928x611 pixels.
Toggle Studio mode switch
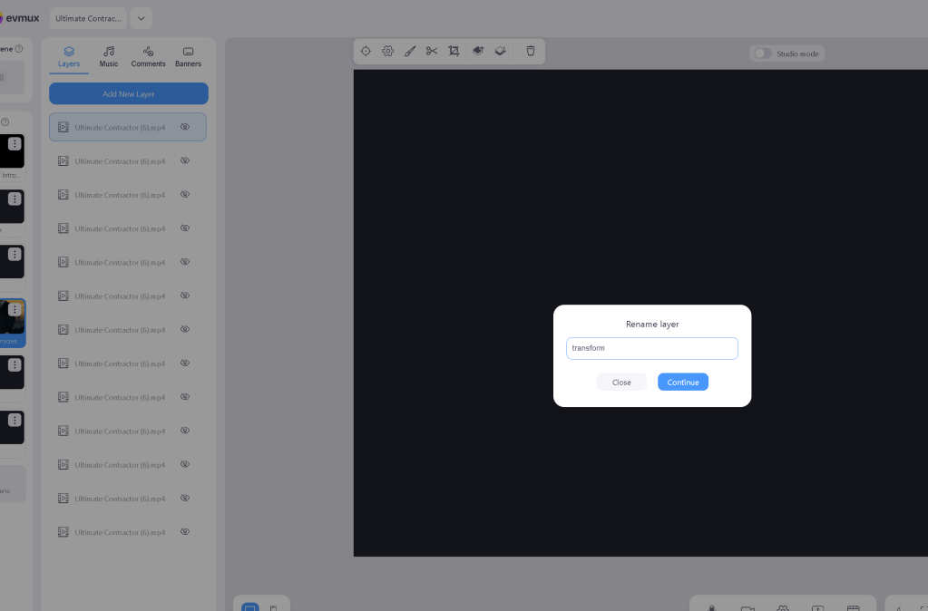coord(762,53)
